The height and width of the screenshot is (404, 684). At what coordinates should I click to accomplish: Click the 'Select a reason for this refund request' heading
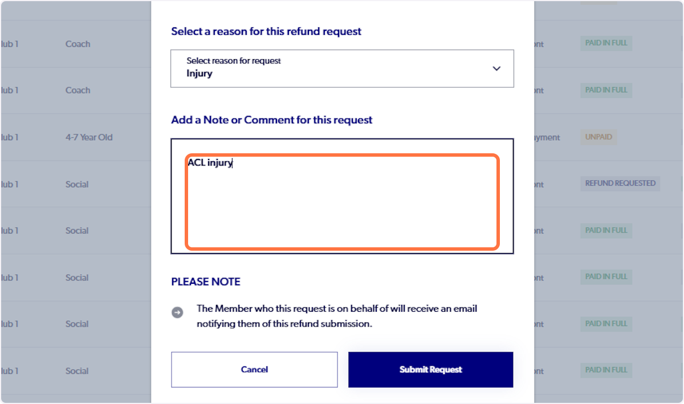(266, 31)
